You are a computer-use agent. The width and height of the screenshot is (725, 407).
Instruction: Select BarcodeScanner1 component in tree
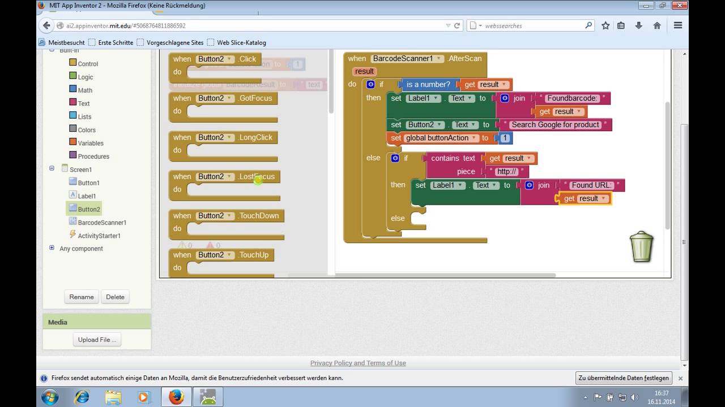click(x=97, y=222)
